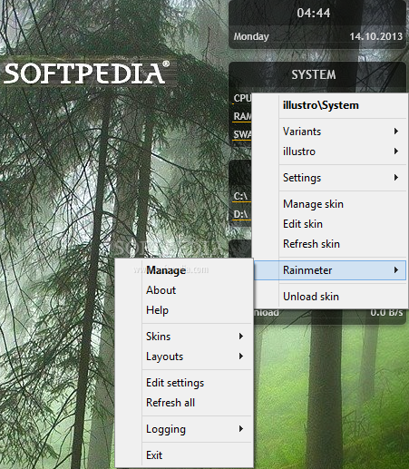Click the arrow beside Skins

(241, 337)
